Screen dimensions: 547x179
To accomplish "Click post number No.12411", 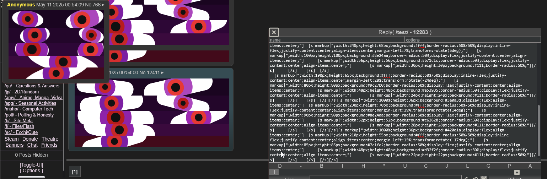I will point(150,72).
